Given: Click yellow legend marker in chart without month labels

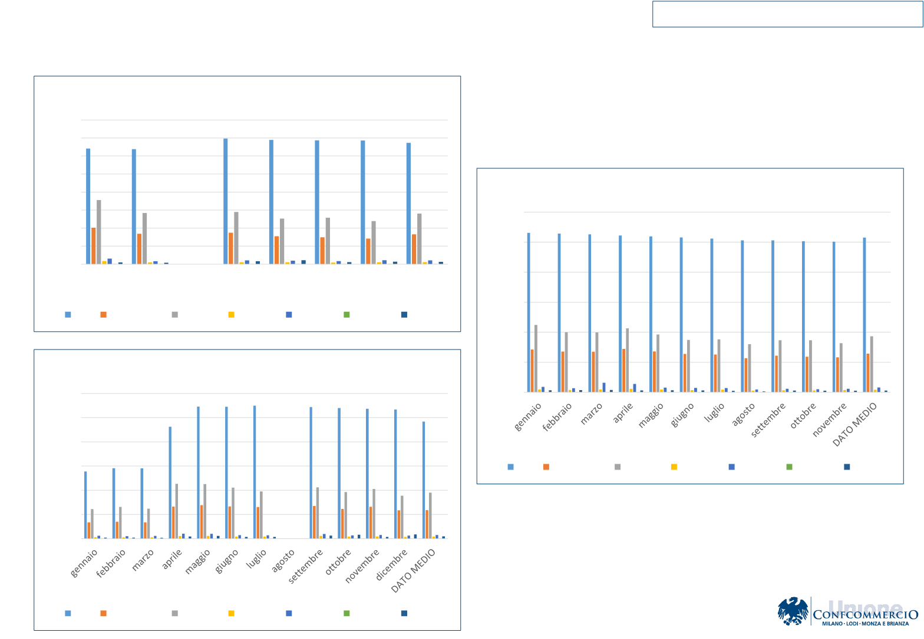Looking at the screenshot, I should click(232, 315).
